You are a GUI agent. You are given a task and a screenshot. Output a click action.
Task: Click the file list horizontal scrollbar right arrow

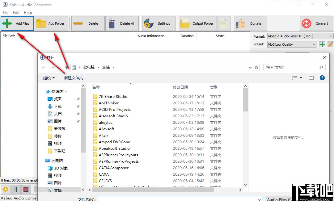coord(240,190)
